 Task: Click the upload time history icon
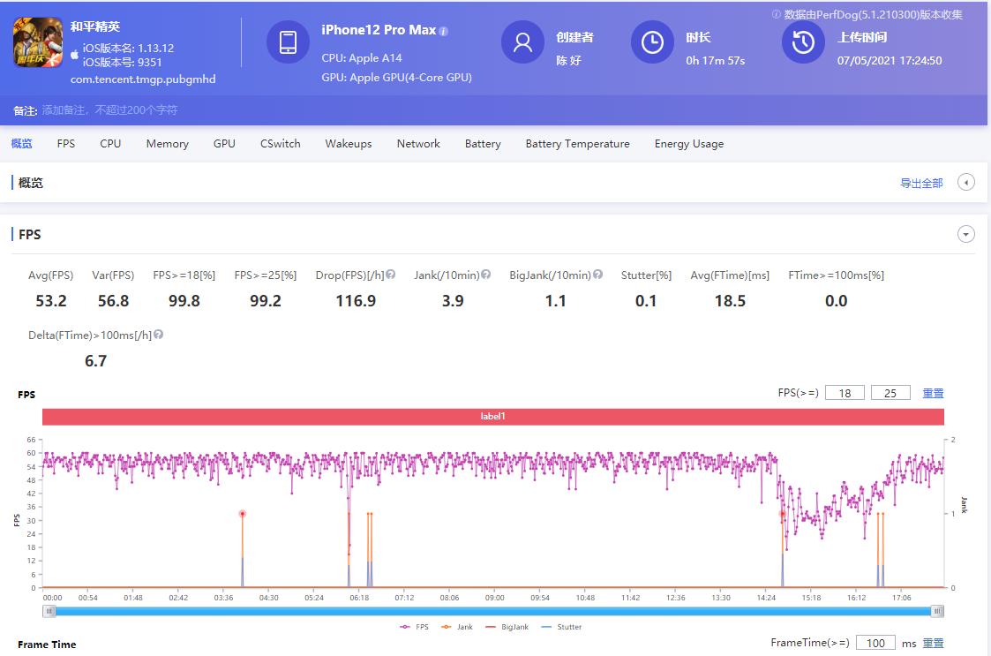(x=803, y=42)
